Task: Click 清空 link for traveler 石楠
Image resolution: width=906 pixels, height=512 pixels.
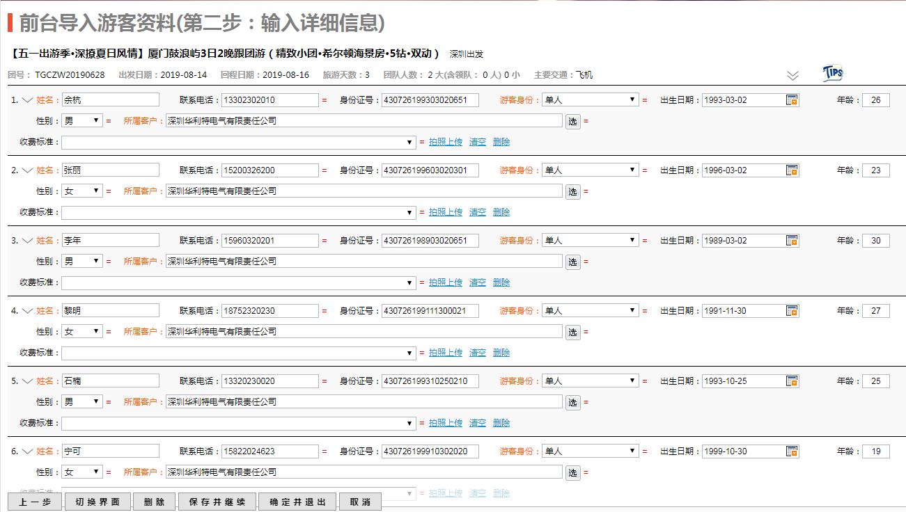Action: (477, 423)
